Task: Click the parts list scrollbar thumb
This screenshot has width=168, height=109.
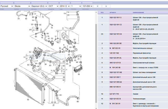Action: [x=96, y=64]
